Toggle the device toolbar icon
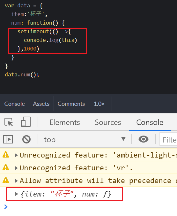Image resolution: width=177 pixels, height=216 pixels. 26,122
